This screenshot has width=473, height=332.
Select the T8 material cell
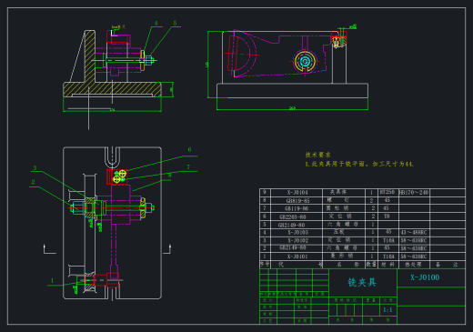[387, 216]
